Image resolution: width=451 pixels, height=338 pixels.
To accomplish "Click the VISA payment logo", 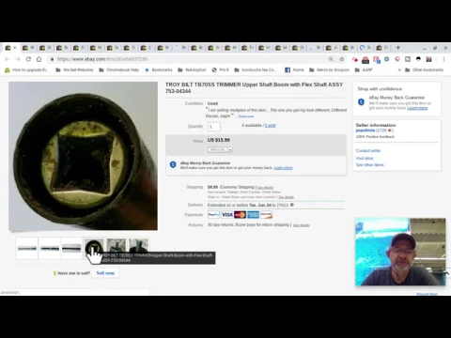I will tap(227, 215).
